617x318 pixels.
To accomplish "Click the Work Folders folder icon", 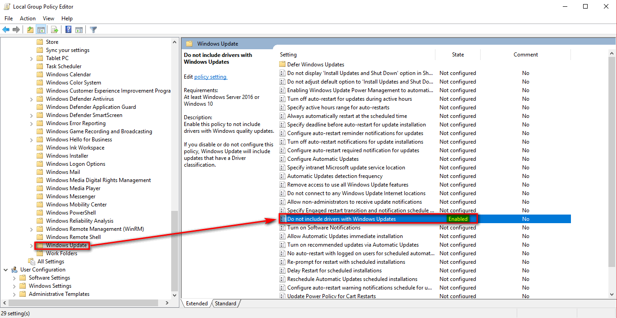I will [40, 253].
